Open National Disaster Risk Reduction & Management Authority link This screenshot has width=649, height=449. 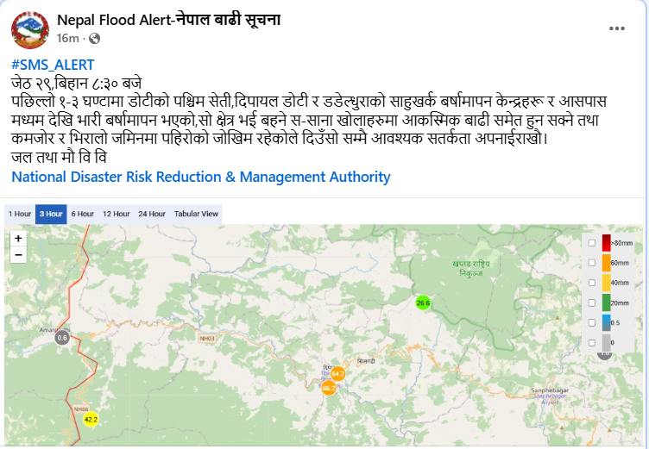(x=201, y=177)
